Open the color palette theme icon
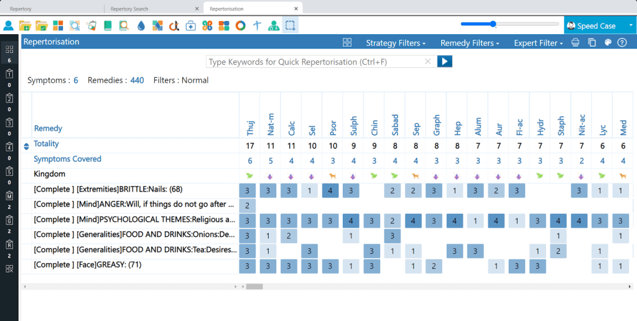Viewport: 637px width, 321px height. click(608, 42)
